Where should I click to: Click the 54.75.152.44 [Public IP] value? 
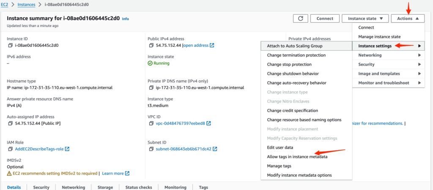(38, 123)
